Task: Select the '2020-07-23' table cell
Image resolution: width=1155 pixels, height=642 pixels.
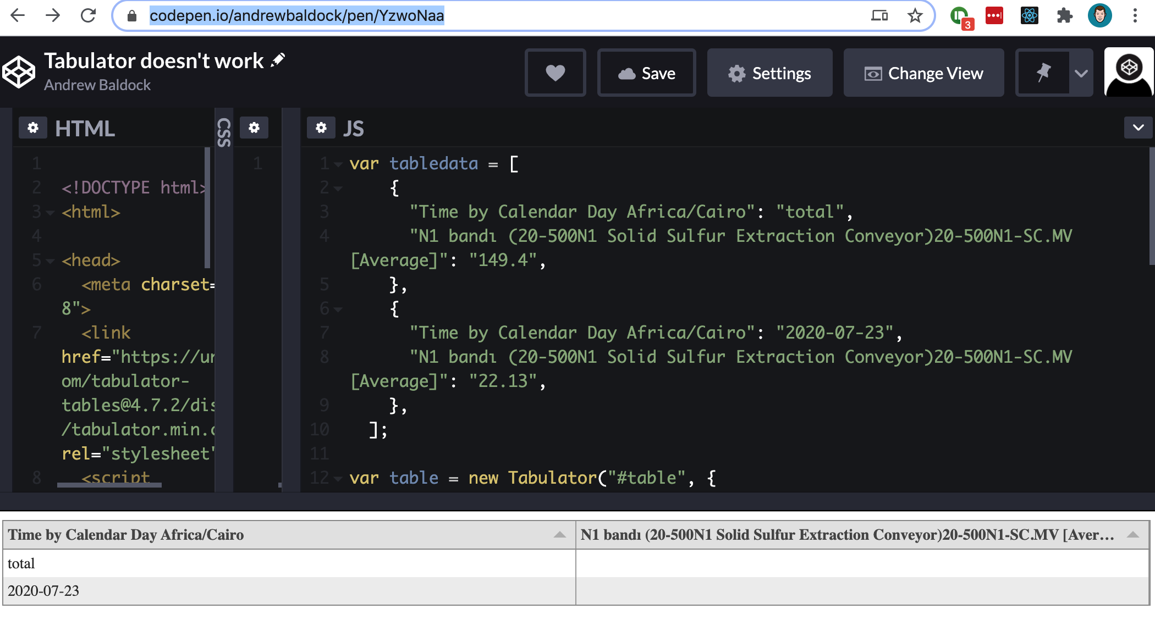Action: pos(289,591)
